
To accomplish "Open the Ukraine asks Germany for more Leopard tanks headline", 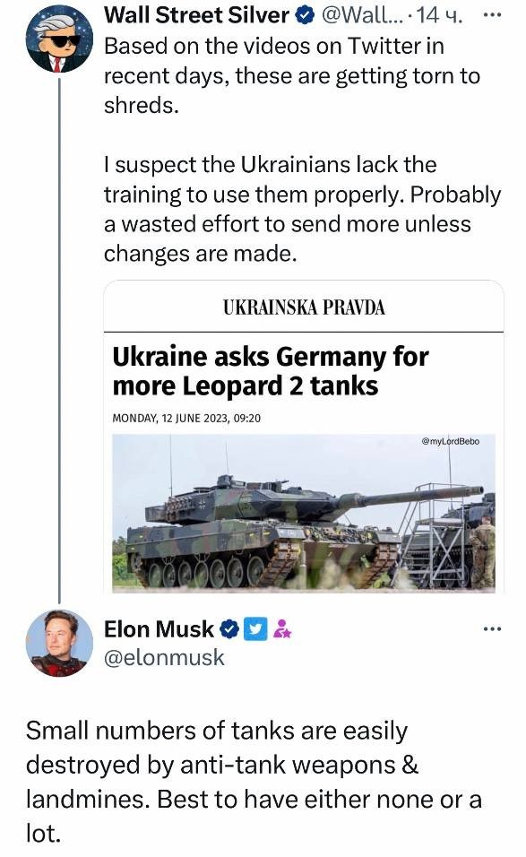I will [x=260, y=371].
